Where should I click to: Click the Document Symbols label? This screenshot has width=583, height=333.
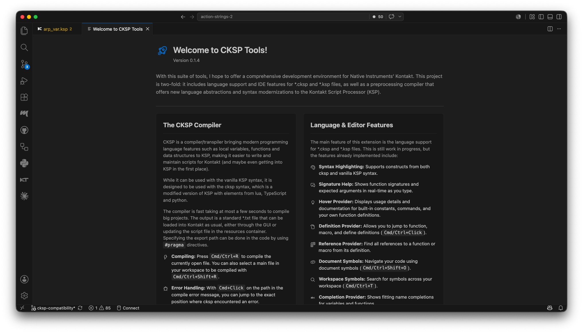[x=341, y=261]
